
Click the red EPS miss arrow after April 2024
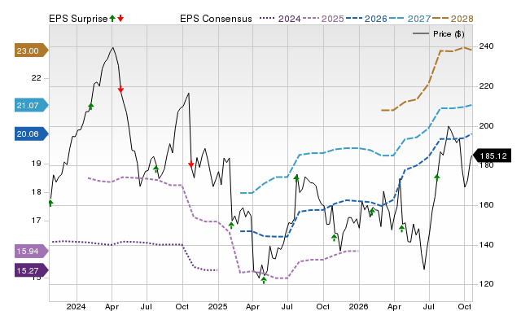(121, 90)
